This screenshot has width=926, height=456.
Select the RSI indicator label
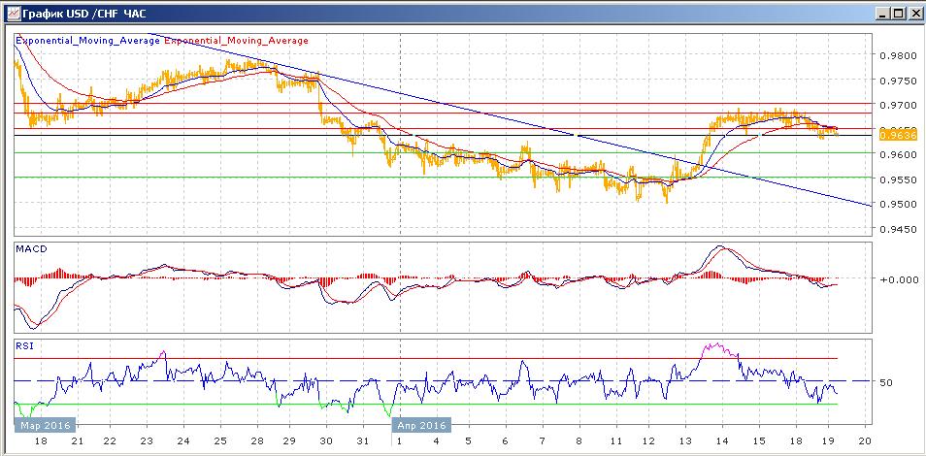point(25,346)
